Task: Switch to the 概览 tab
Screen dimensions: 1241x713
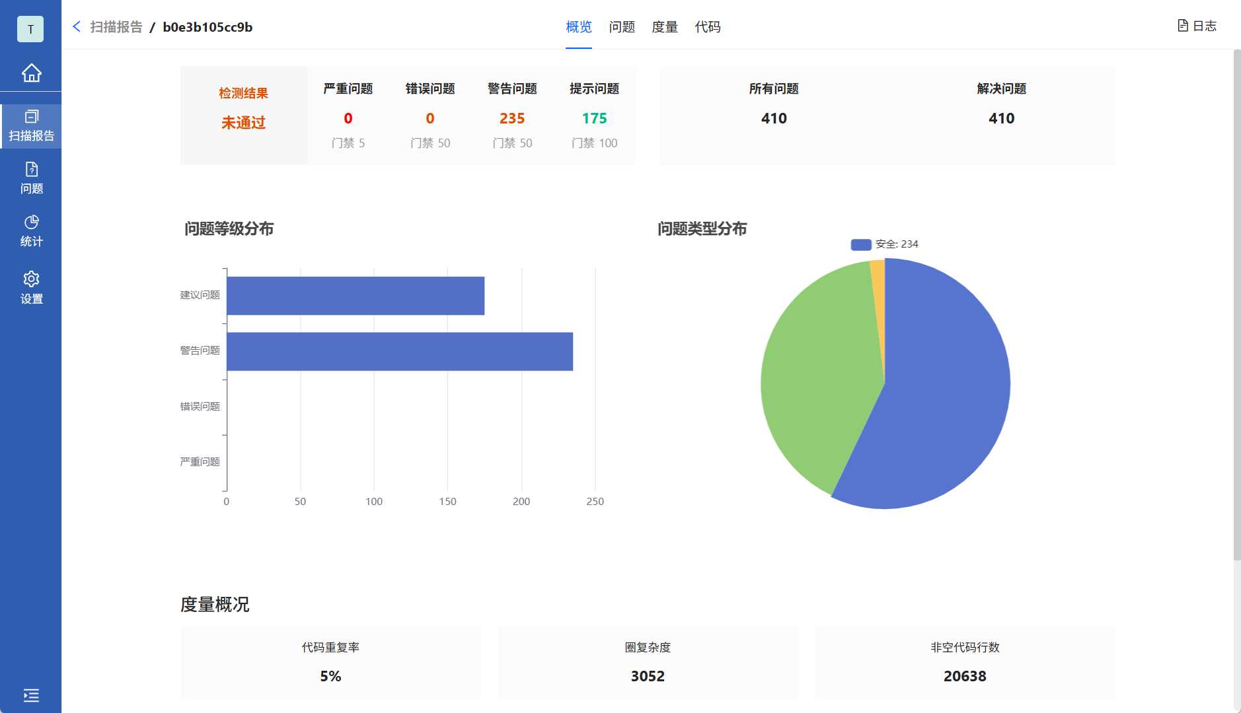Action: pos(579,27)
